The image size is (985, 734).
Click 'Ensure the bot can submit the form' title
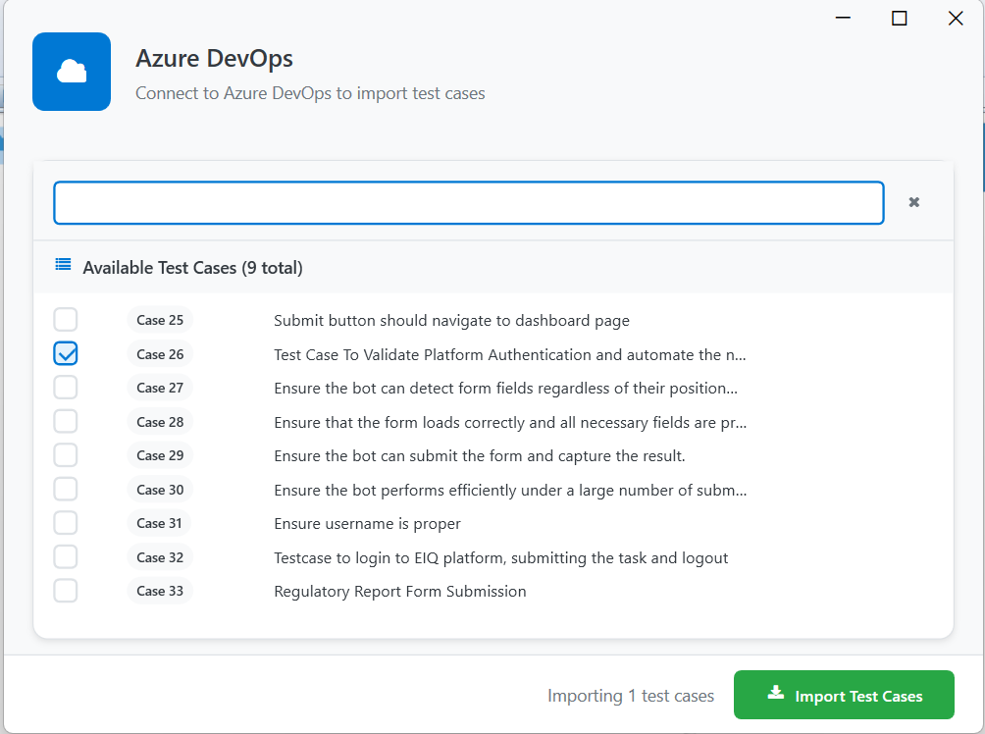pos(480,456)
